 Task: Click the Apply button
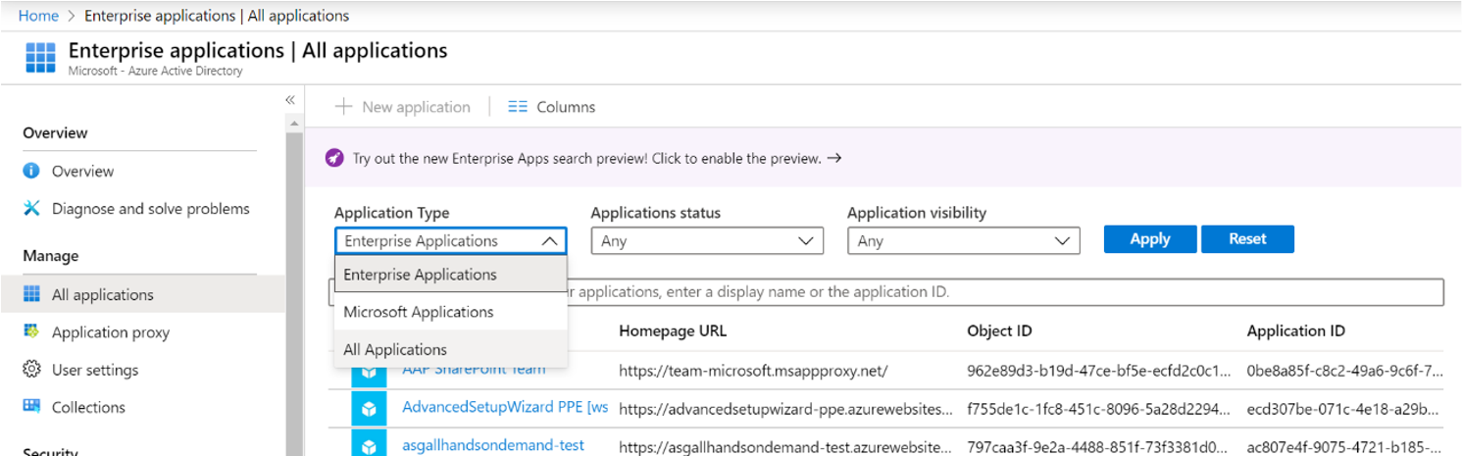pyautogui.click(x=1150, y=239)
